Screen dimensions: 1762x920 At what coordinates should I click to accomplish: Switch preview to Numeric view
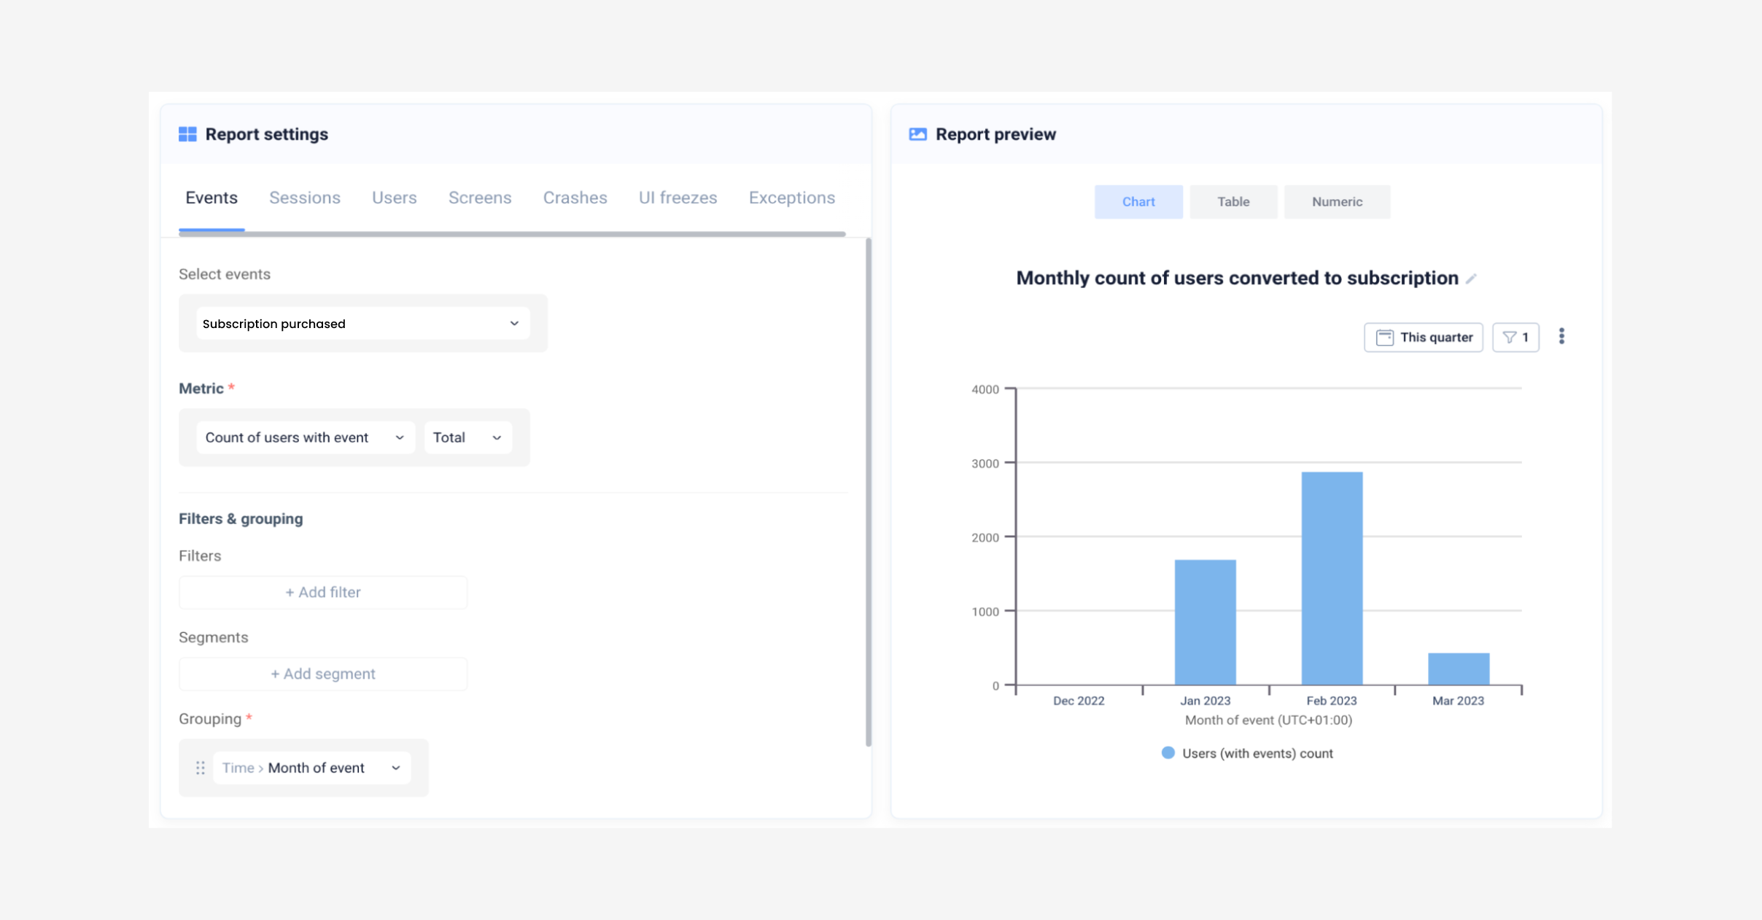(x=1337, y=201)
